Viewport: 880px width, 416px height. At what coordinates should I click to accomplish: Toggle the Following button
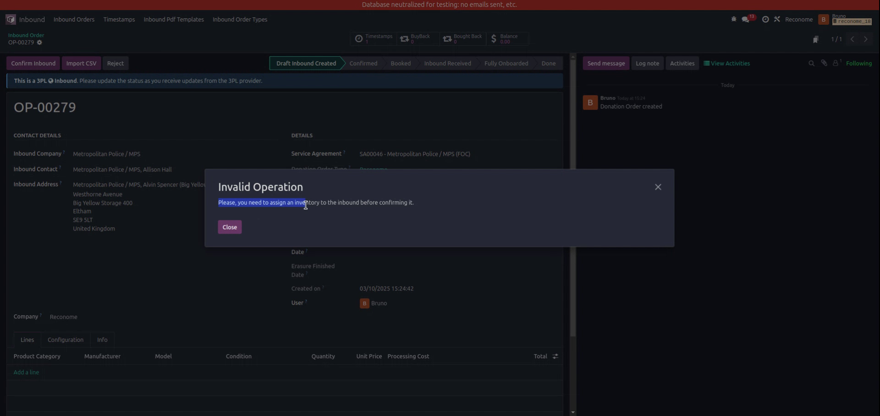tap(859, 63)
